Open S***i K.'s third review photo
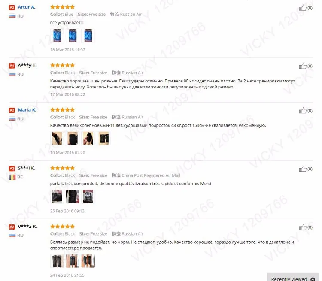Screen dimensions: 322x281 [88, 197]
